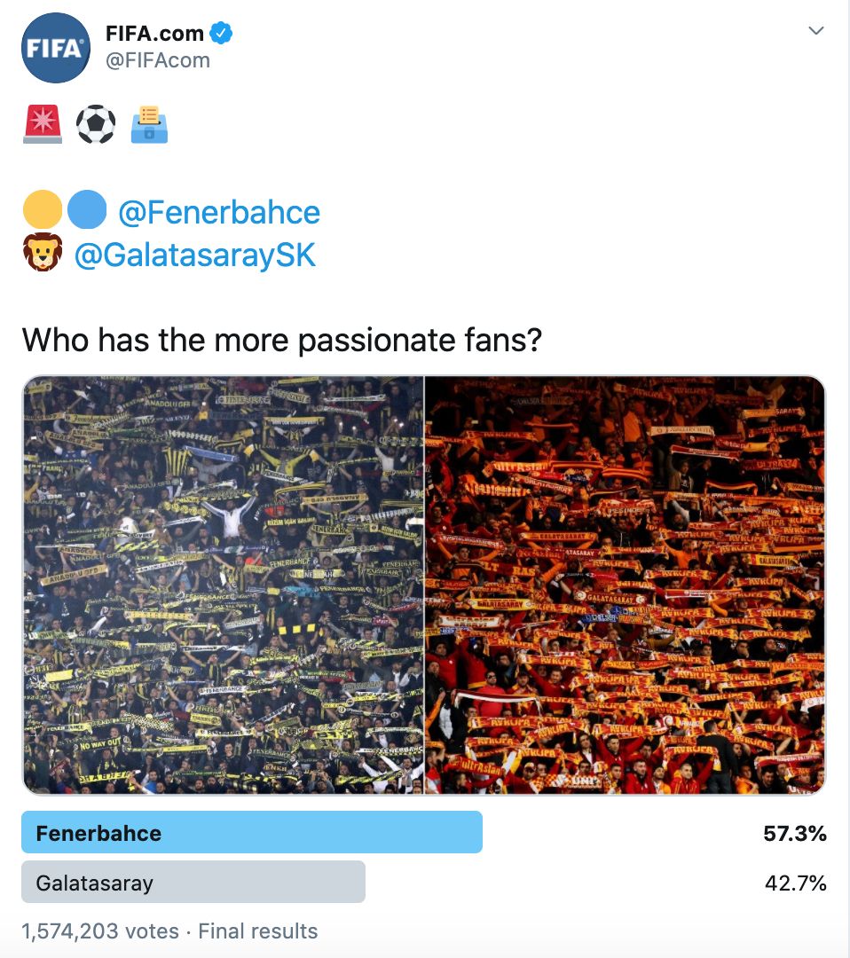
Task: Click the FIFA.com display name
Action: 157,33
